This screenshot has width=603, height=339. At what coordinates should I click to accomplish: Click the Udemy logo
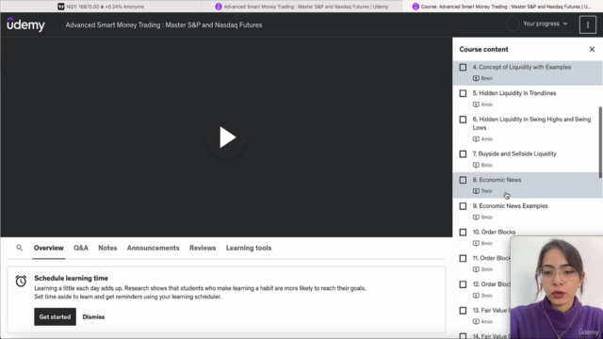pos(25,24)
